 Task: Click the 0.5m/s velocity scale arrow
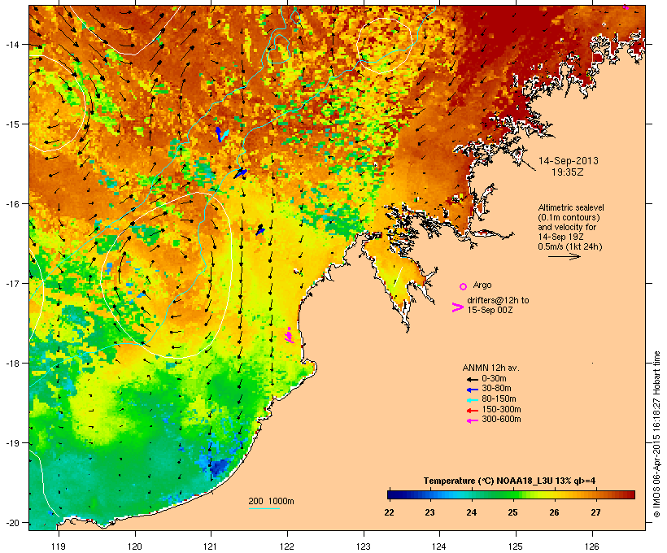(x=564, y=256)
